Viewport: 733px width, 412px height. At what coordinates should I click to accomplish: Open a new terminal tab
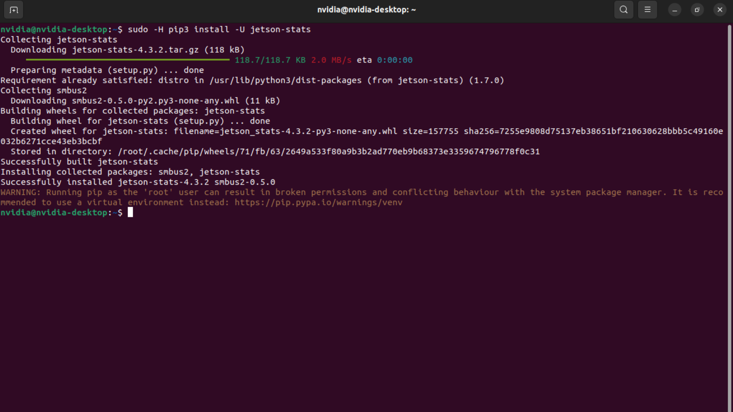click(14, 10)
